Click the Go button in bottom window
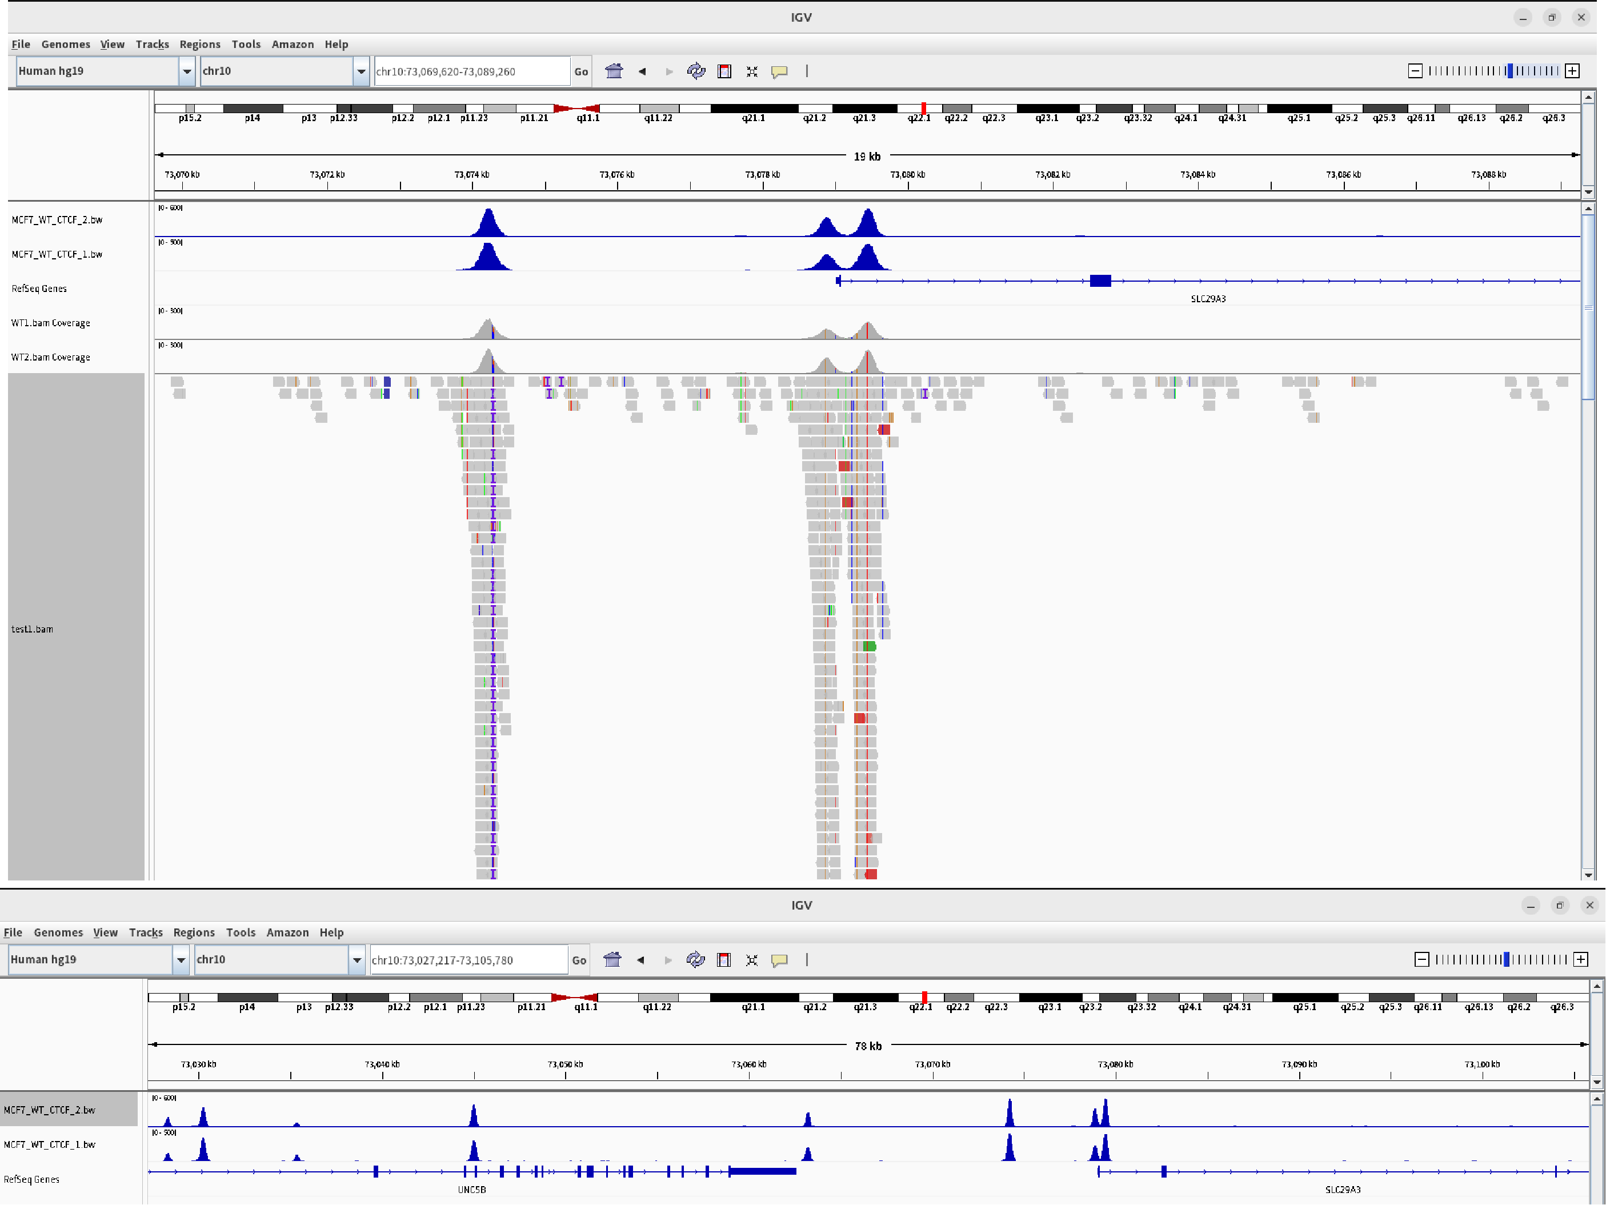 coord(579,960)
